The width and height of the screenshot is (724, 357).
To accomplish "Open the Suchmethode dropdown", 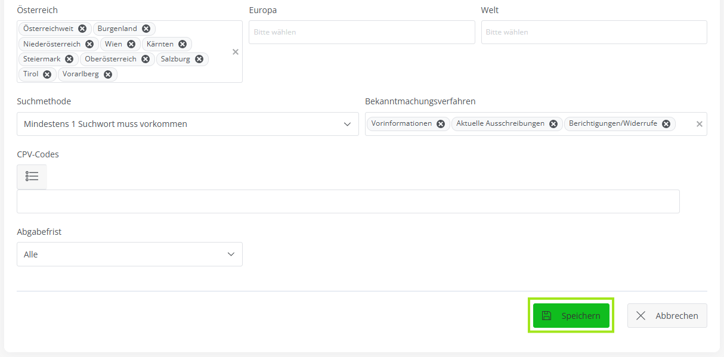I will pos(187,124).
